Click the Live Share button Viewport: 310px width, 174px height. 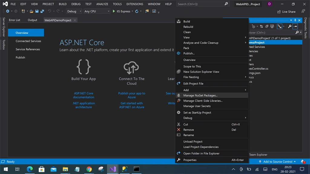286,12
